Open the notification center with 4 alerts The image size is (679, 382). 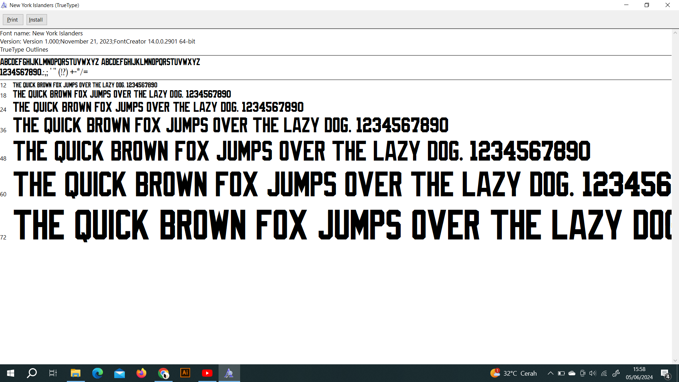(665, 374)
